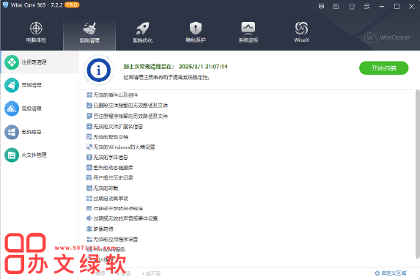This screenshot has width=420, height=280.
Task: Click icon beside 无效的插件以及组件
Action: 89,95
